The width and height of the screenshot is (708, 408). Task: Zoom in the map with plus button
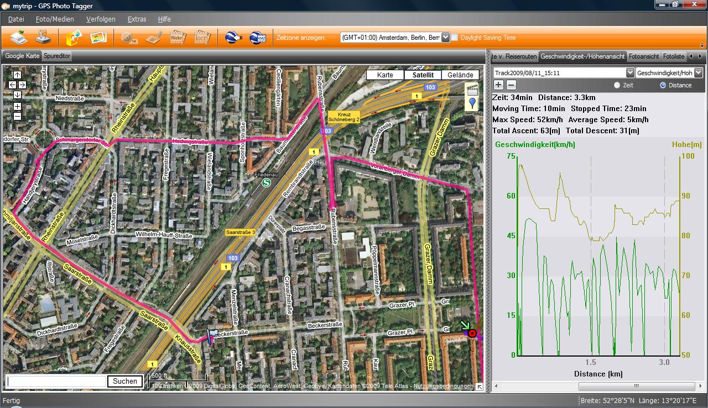click(17, 106)
